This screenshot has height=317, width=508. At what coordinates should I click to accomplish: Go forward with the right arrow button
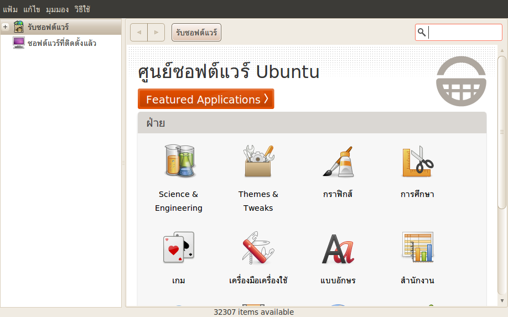pyautogui.click(x=156, y=33)
